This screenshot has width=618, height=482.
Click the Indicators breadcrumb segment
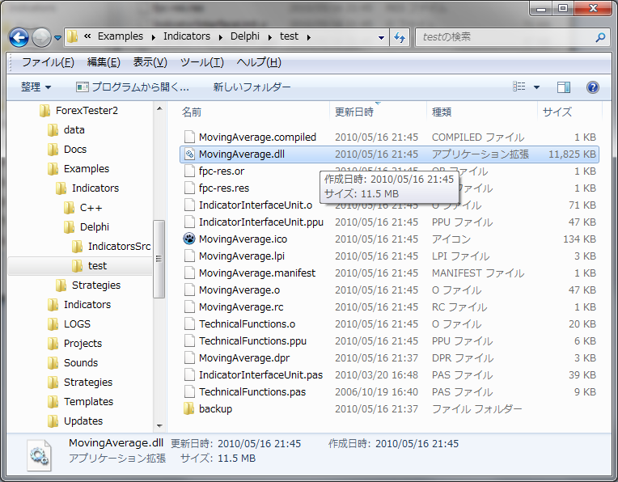[x=187, y=36]
